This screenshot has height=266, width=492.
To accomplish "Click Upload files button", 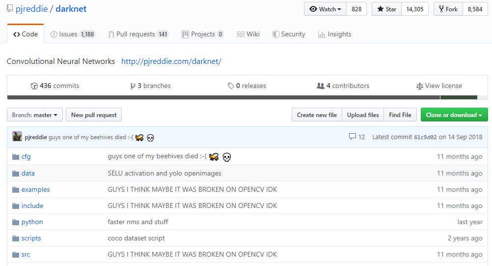I will pyautogui.click(x=363, y=115).
